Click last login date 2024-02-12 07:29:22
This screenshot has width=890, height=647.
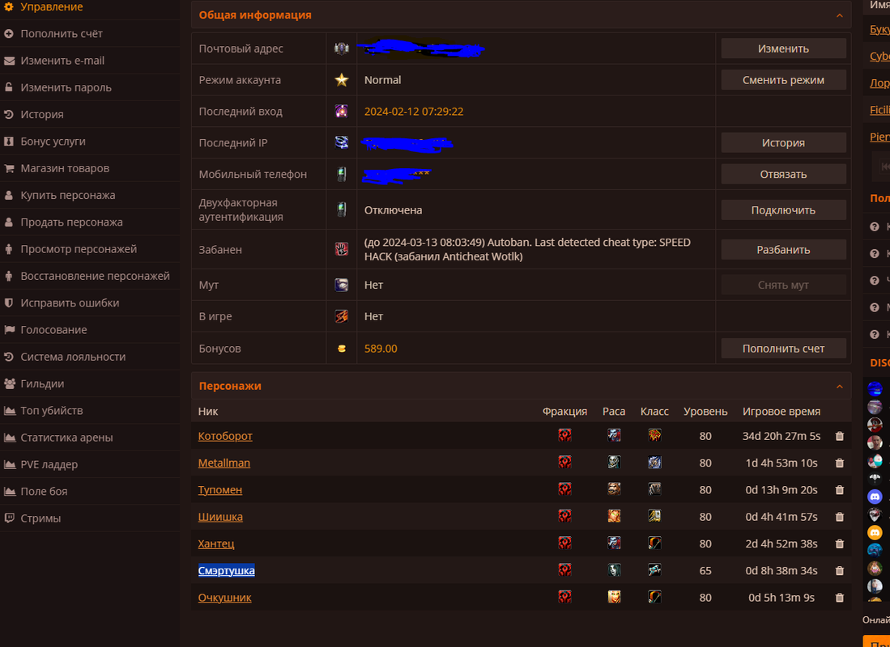(x=413, y=112)
